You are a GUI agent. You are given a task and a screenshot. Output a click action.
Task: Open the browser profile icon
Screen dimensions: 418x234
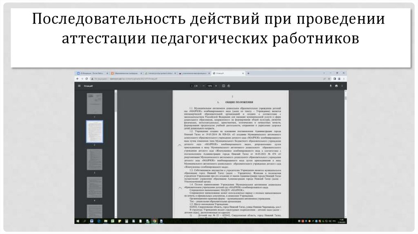point(339,79)
